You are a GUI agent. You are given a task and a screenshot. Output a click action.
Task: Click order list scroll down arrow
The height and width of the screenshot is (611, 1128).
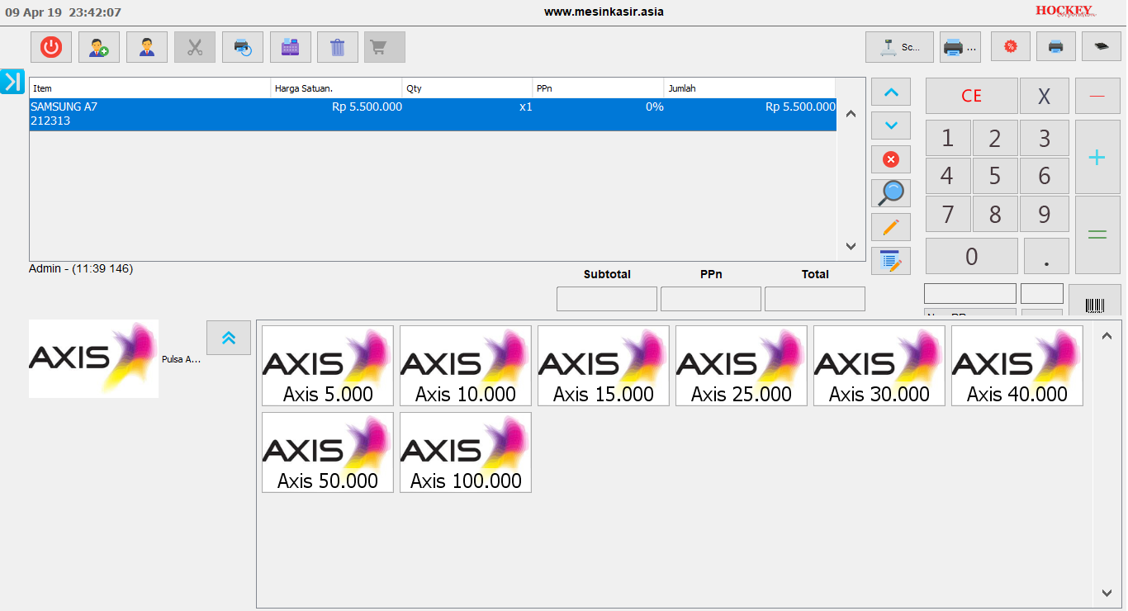coord(851,246)
